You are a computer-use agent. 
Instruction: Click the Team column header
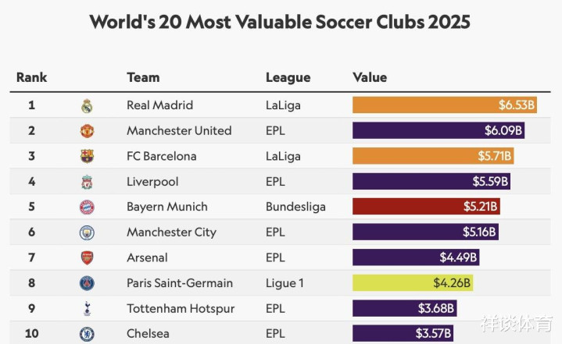pyautogui.click(x=143, y=77)
